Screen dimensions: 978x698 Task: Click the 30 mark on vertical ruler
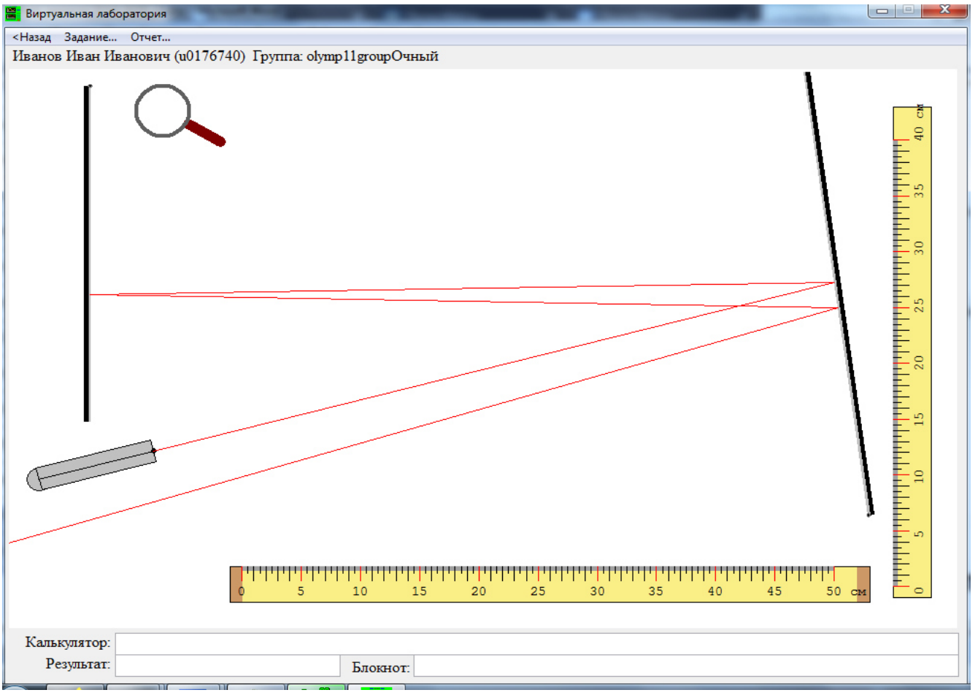pyautogui.click(x=919, y=248)
